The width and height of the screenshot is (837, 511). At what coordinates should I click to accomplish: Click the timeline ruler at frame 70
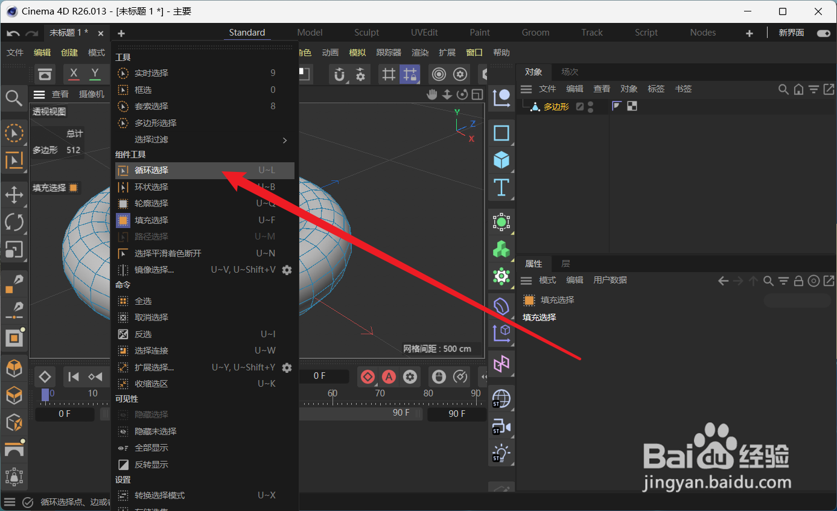pos(380,393)
